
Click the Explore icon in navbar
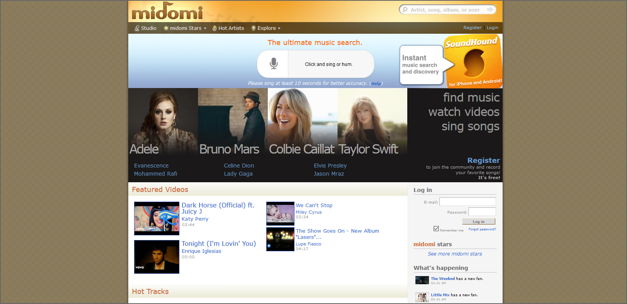[253, 28]
